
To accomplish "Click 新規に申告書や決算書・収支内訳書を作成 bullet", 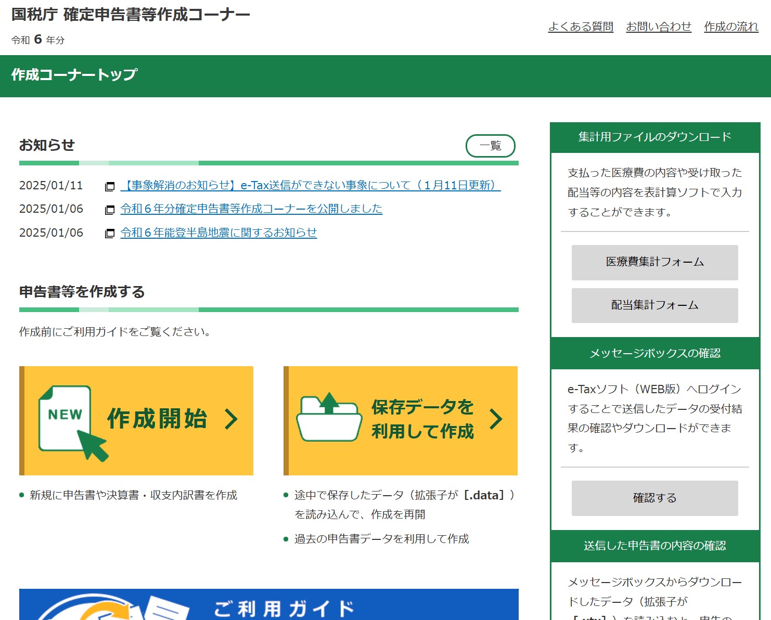I will click(133, 495).
